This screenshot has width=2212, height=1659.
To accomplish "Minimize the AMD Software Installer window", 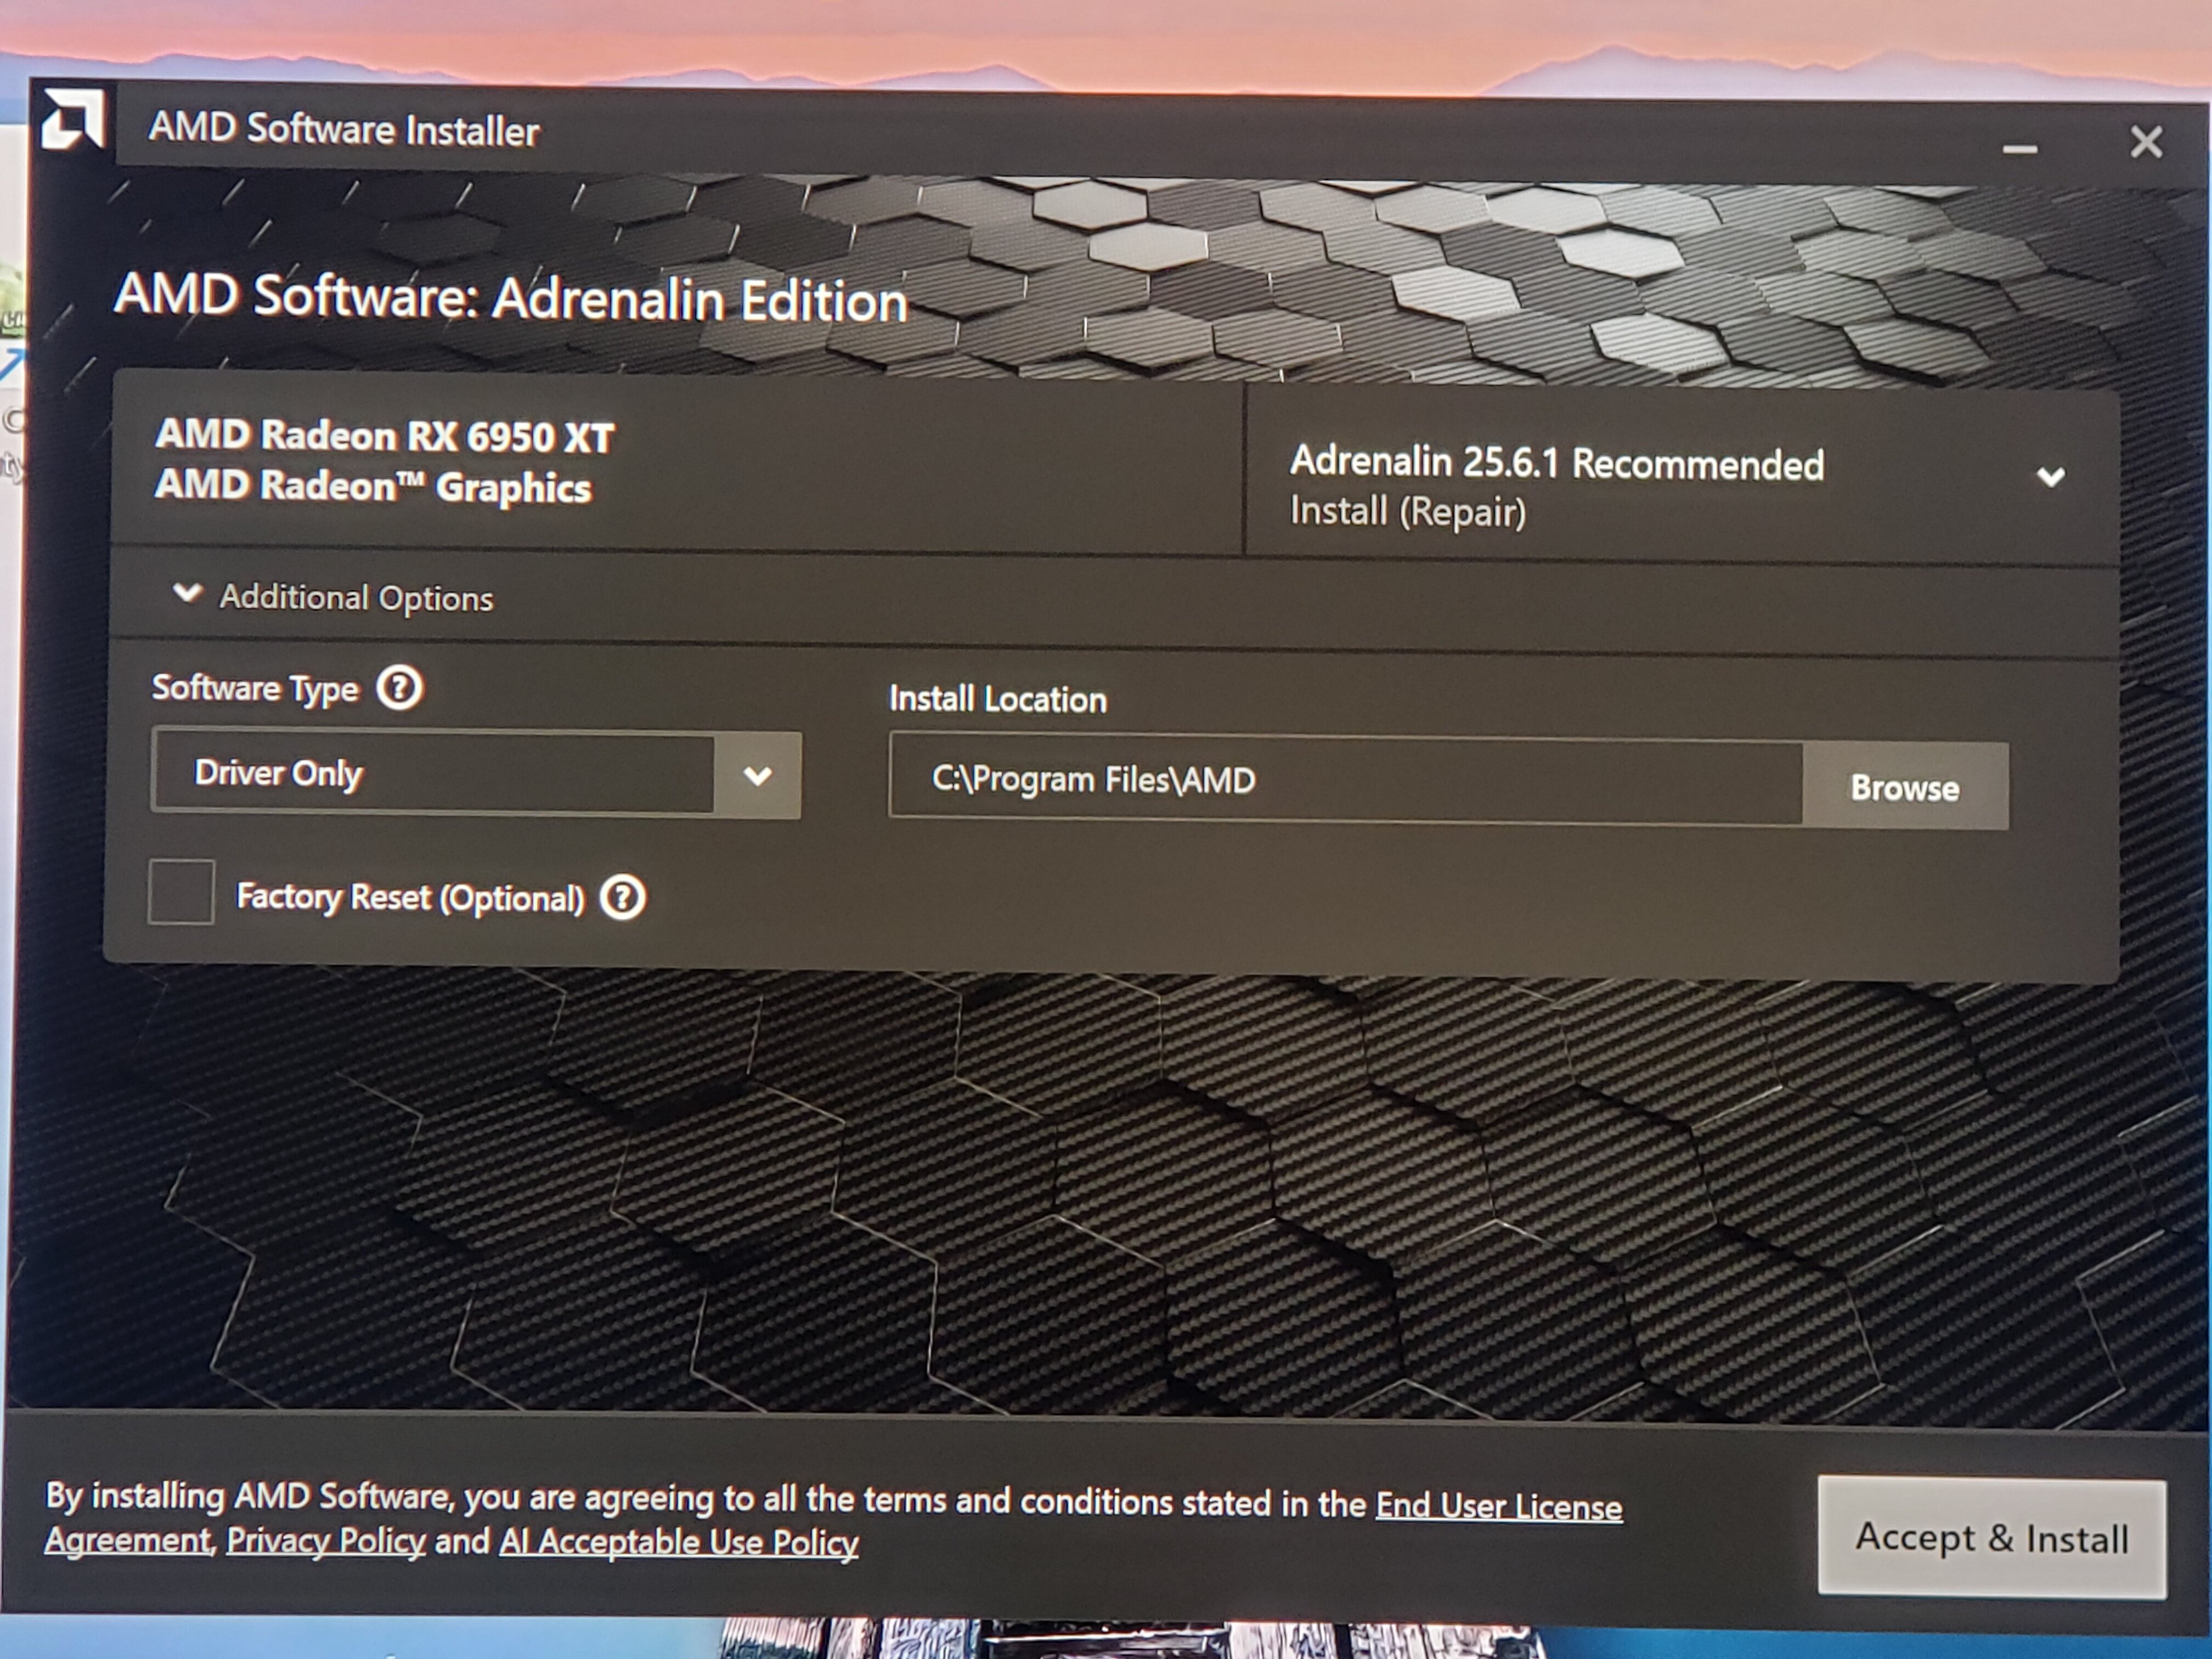I will [x=2019, y=149].
